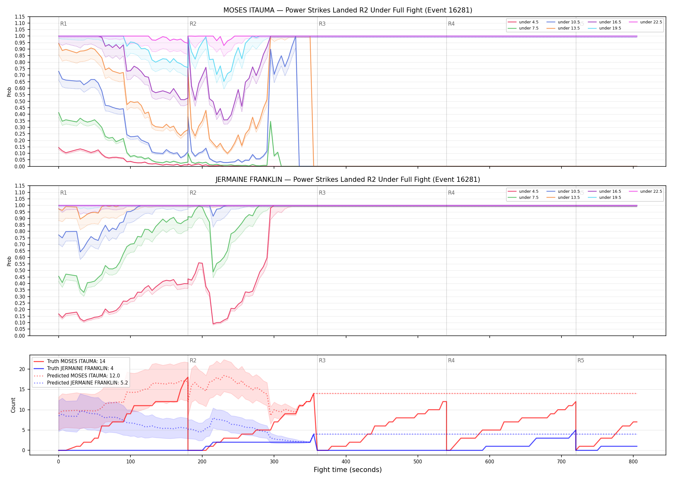673x481 pixels.
Task: Click x-axis tick label 700
Action: [561, 462]
